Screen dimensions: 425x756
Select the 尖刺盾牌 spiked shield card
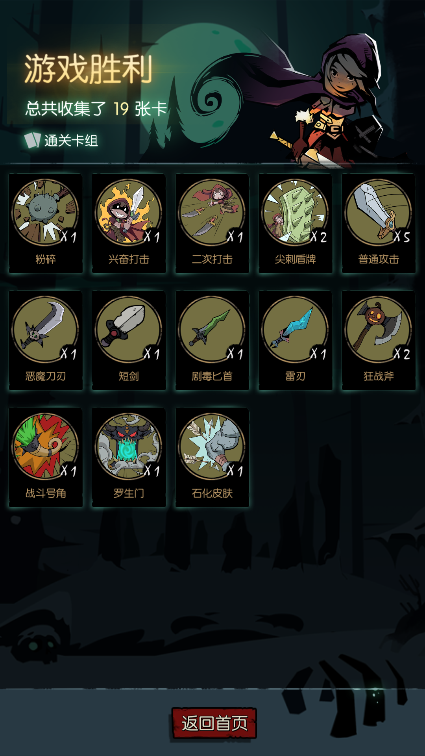296,223
